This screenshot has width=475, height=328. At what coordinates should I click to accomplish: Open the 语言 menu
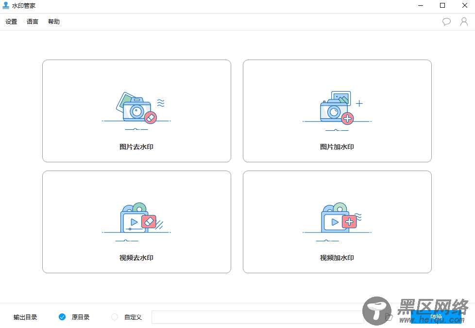point(33,21)
